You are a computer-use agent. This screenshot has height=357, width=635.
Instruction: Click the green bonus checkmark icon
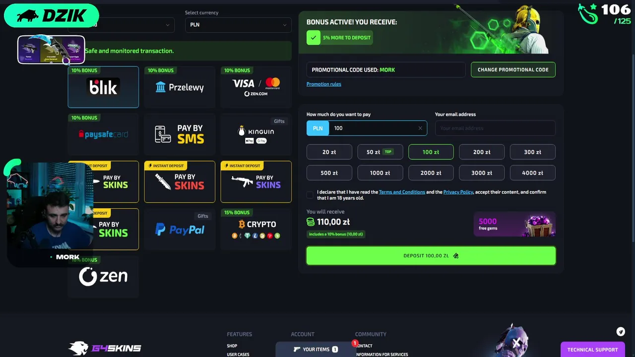click(x=314, y=38)
